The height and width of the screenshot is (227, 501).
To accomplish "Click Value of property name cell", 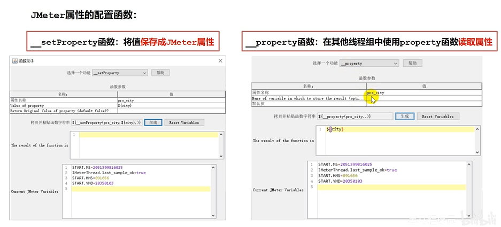I will tap(64, 105).
